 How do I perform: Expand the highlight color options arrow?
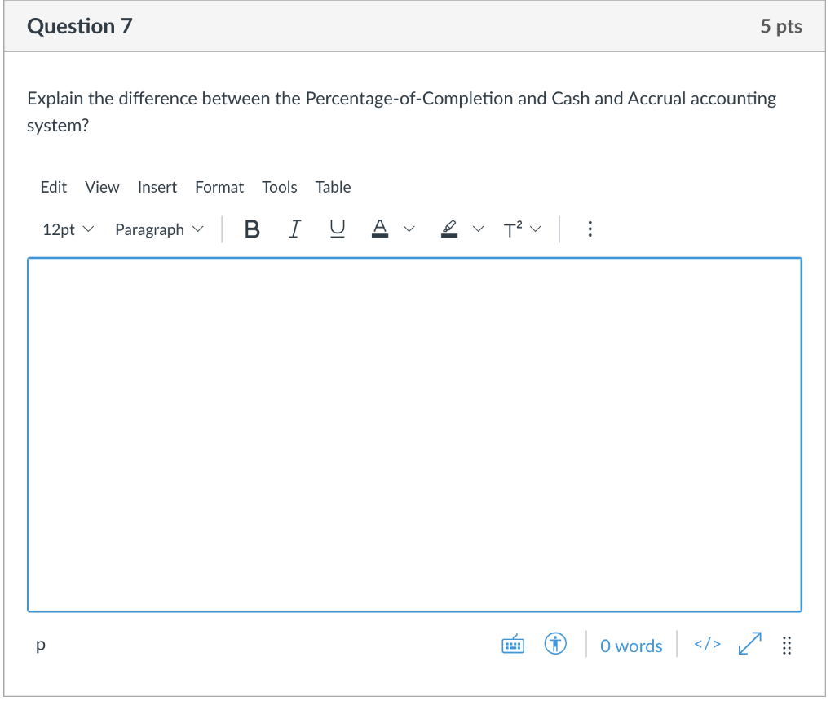click(x=478, y=229)
